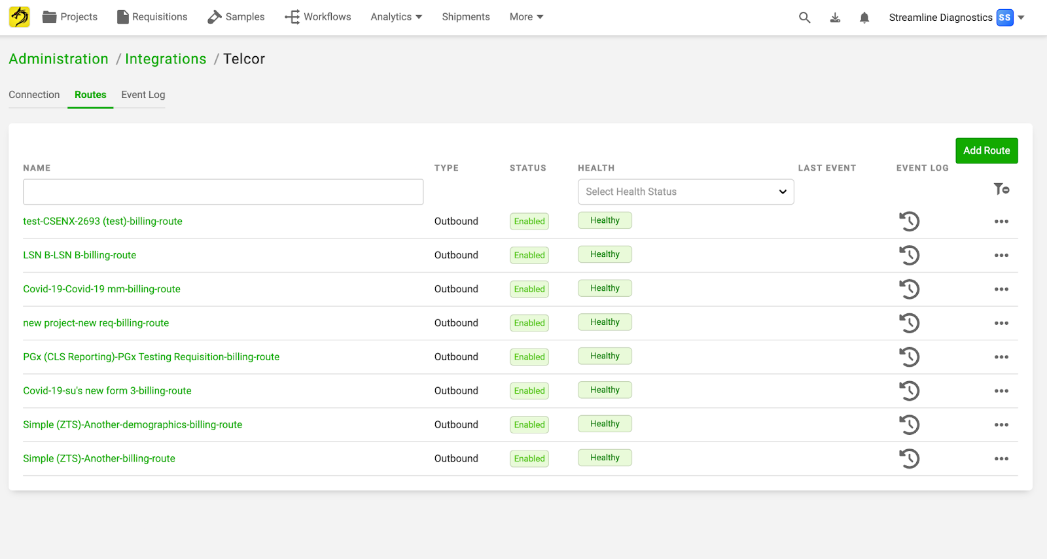Expand the More menu

click(527, 17)
